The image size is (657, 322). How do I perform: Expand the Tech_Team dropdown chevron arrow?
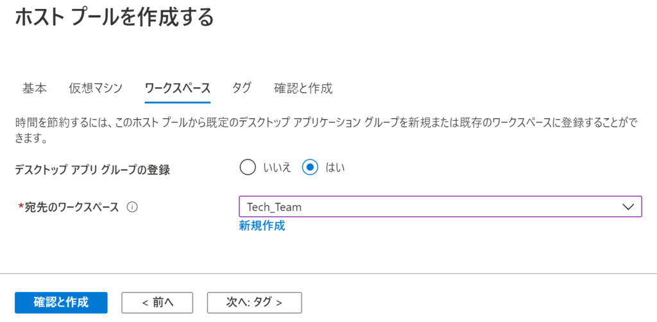pos(627,207)
